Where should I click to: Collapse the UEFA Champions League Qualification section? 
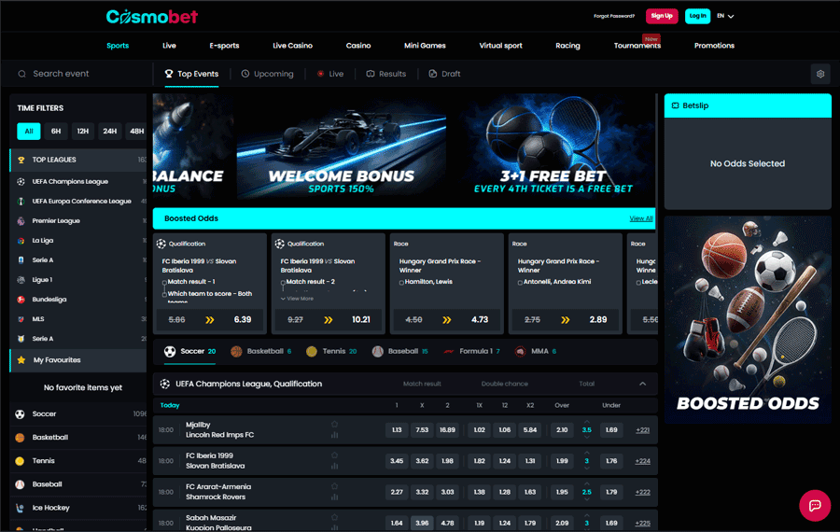[x=642, y=384]
